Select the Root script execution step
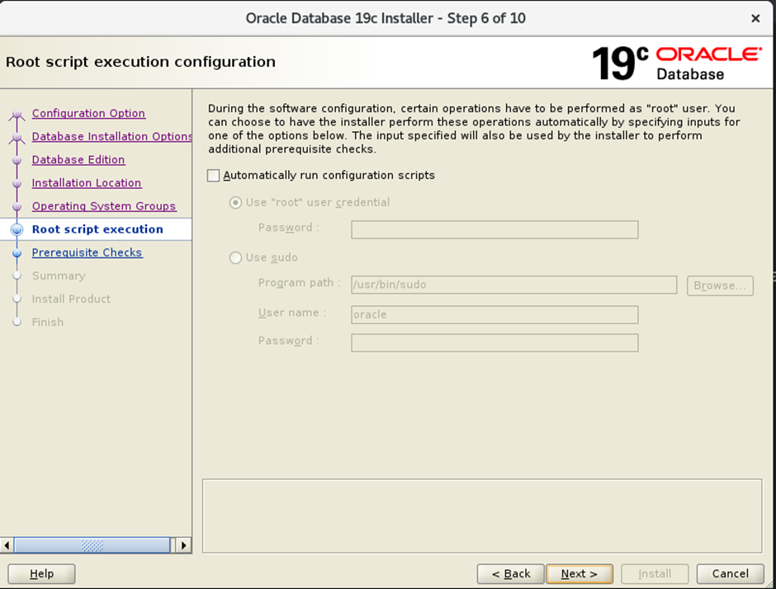The image size is (776, 589). (x=97, y=229)
